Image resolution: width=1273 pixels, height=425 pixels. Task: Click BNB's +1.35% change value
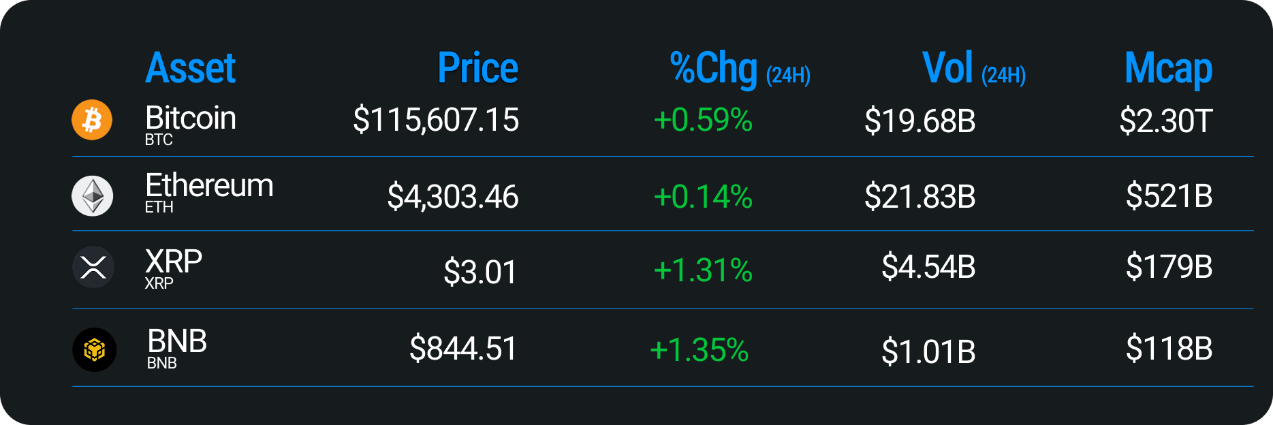pyautogui.click(x=699, y=350)
